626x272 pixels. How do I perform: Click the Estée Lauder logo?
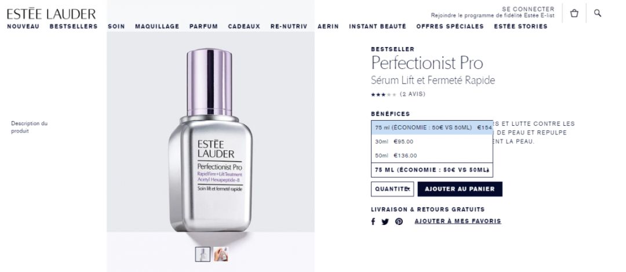[x=51, y=14]
